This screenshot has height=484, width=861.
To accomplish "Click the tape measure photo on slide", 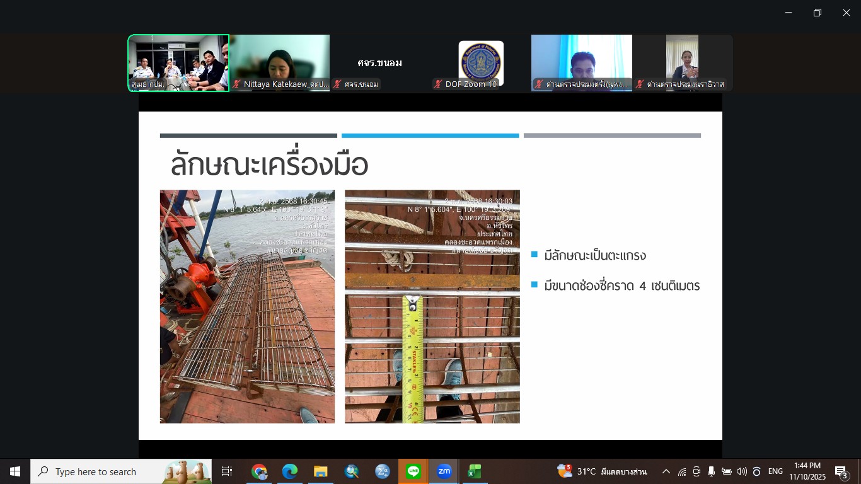I will point(432,306).
